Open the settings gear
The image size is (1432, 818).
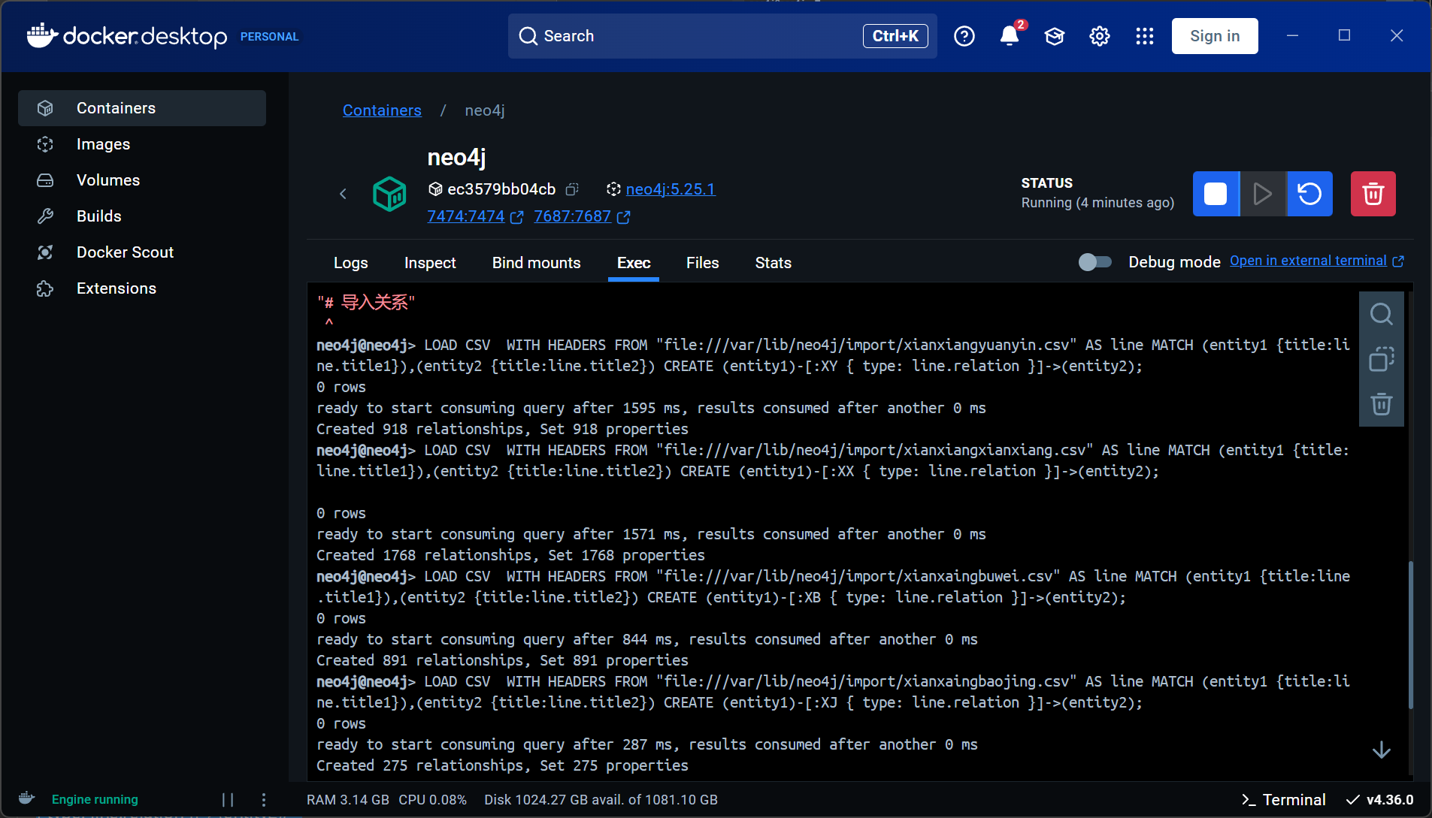(1100, 36)
